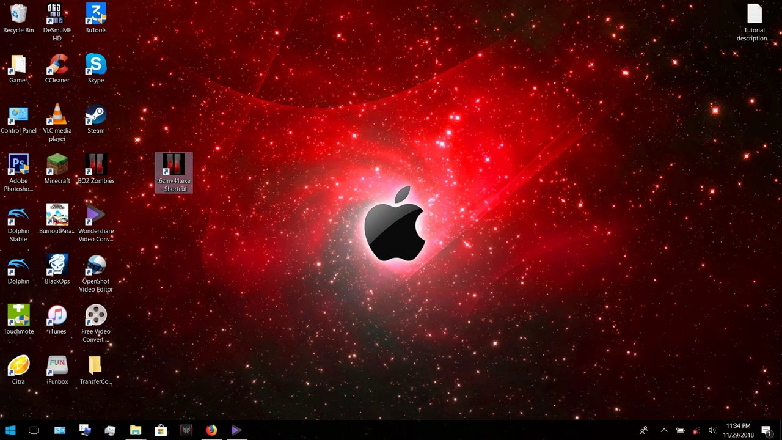The width and height of the screenshot is (782, 440).
Task: Open the Windows Start menu
Action: pos(10,430)
